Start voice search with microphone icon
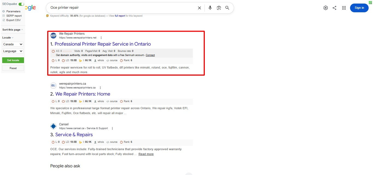Screen dimensions: 373x175 210,8
